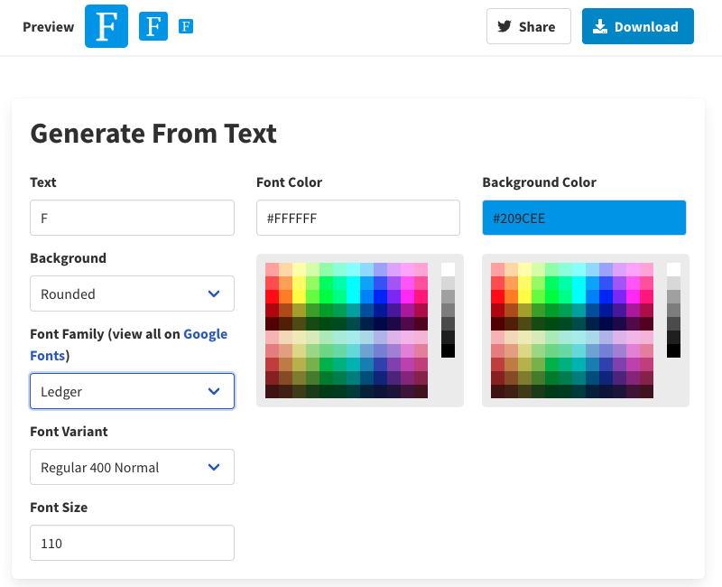Click the Text input field containing F

[x=132, y=218]
